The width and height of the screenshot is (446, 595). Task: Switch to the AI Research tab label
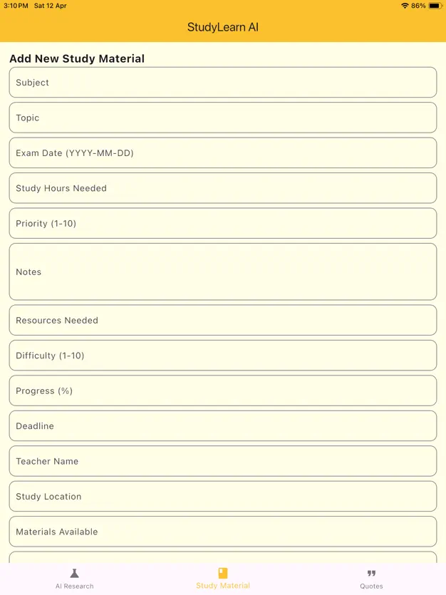74,586
